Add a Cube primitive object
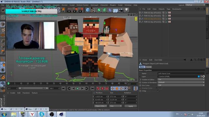This screenshot has height=117, width=209. (88, 10)
